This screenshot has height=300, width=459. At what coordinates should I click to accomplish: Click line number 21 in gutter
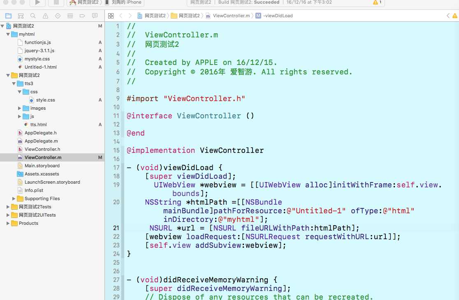116,228
